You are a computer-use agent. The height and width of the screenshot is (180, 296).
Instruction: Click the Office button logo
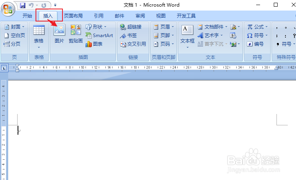[8, 9]
